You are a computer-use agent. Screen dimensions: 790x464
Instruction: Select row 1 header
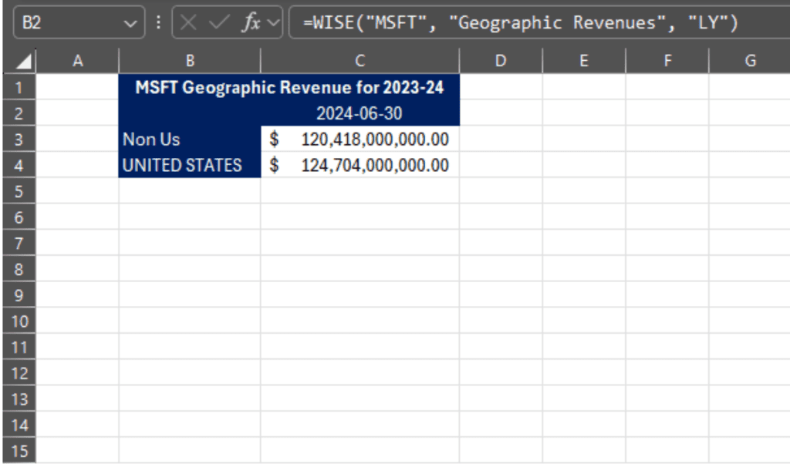[19, 87]
